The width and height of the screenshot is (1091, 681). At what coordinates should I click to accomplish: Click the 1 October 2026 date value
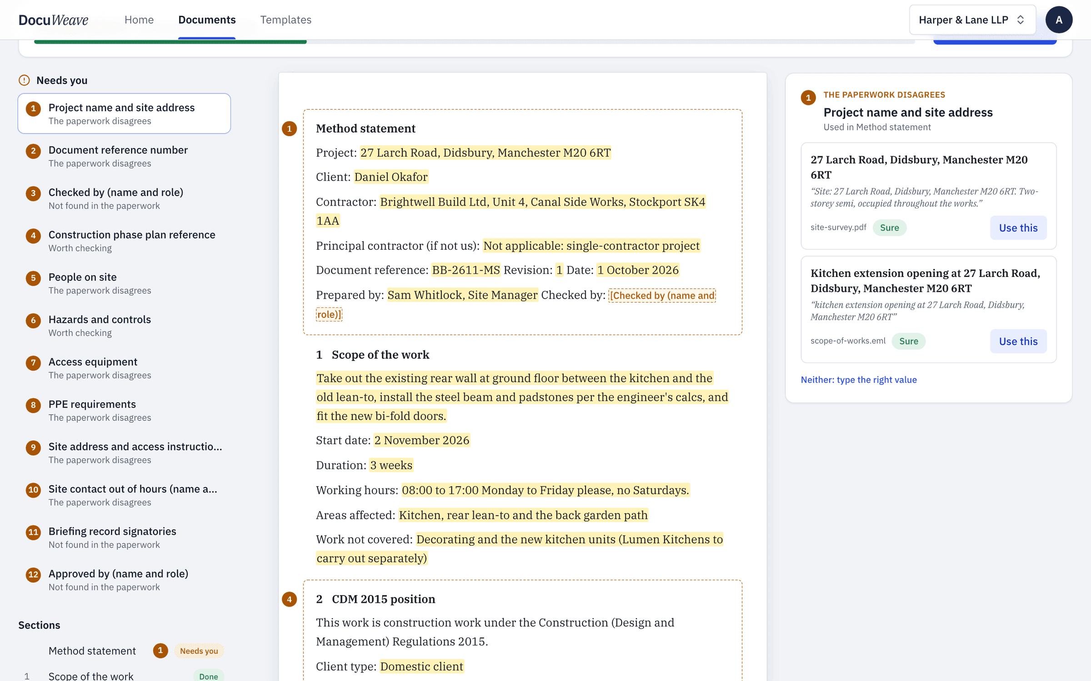(638, 270)
